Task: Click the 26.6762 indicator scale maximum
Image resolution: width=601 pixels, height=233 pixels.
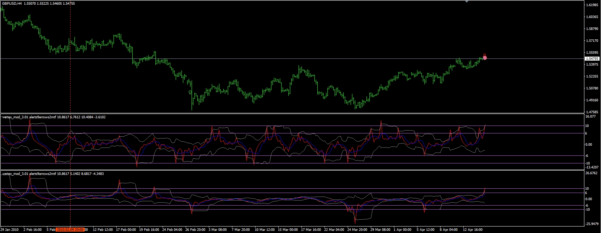Action: (x=591, y=173)
